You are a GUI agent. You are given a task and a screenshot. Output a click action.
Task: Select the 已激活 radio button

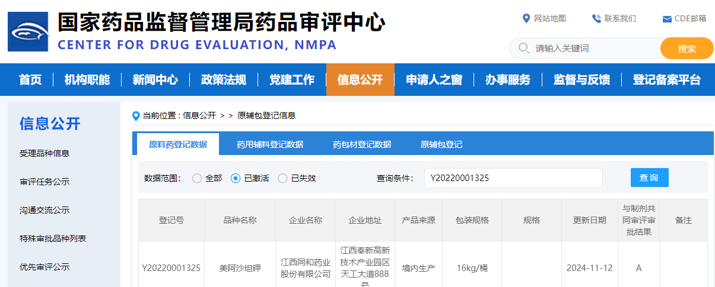pyautogui.click(x=236, y=178)
